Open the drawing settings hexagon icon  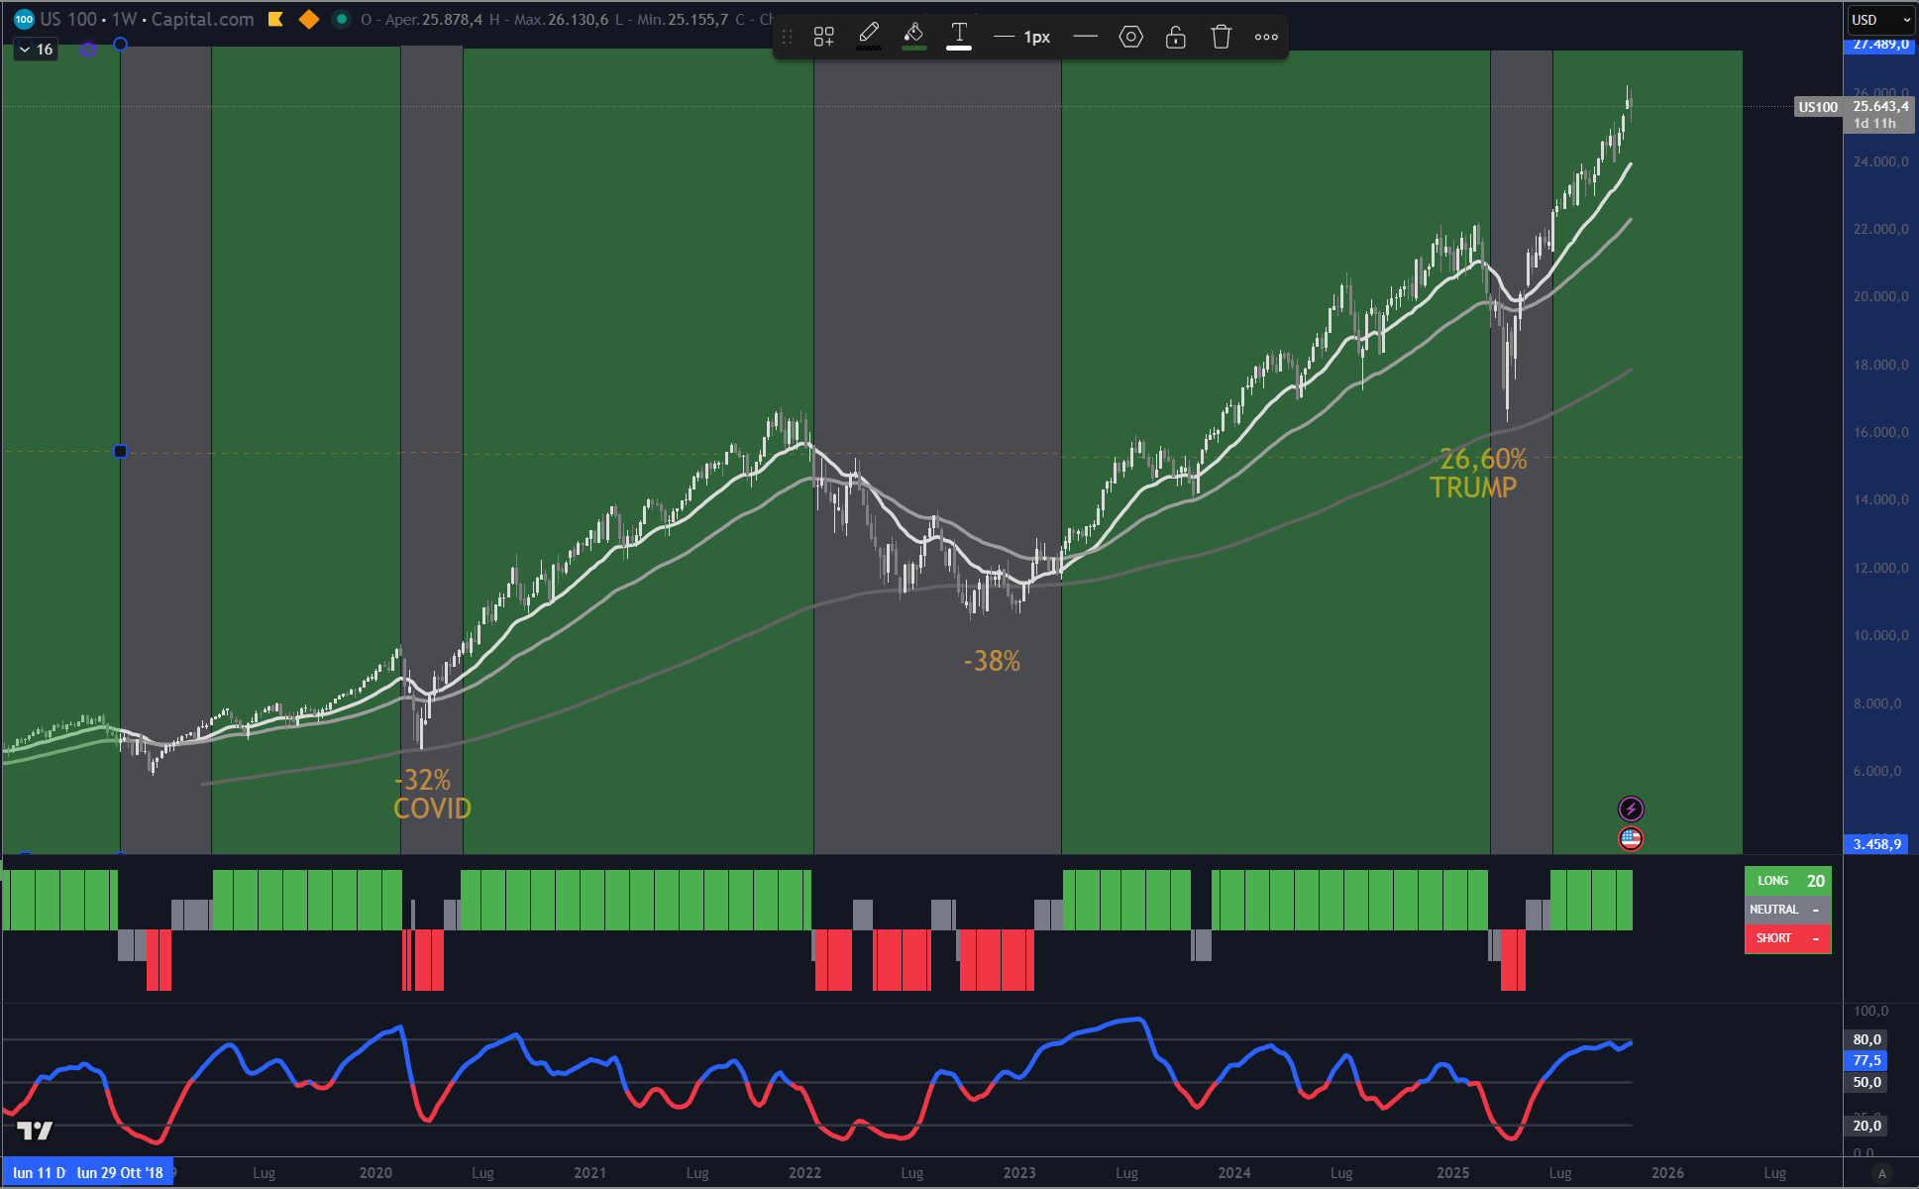(1130, 37)
